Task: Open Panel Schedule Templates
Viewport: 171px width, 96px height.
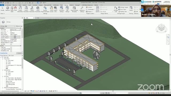Action: pyautogui.click(x=74, y=9)
